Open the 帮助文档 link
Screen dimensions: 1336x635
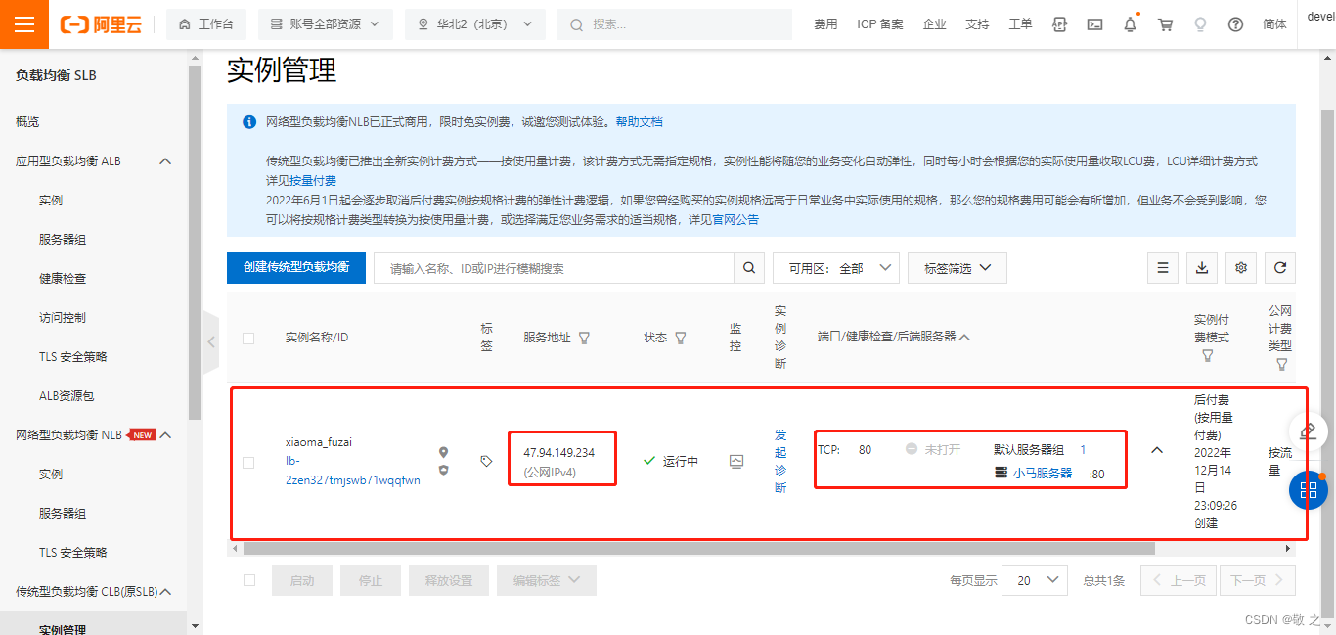coord(640,122)
